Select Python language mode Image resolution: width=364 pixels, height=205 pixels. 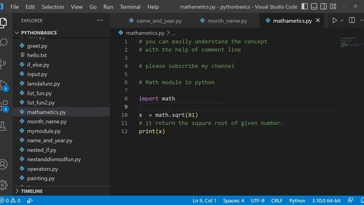tap(297, 200)
